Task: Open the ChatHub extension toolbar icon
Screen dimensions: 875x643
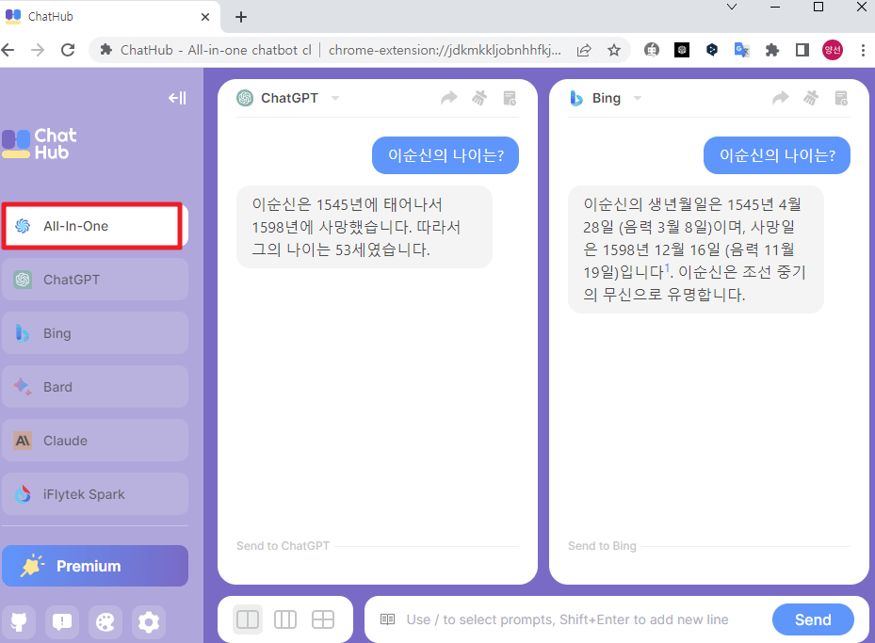Action: (651, 50)
